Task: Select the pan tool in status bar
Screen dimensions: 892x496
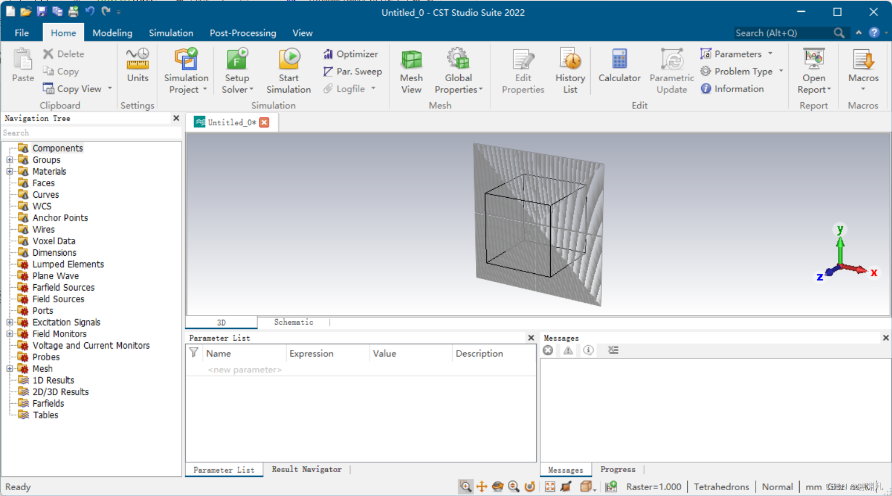Action: tap(482, 487)
